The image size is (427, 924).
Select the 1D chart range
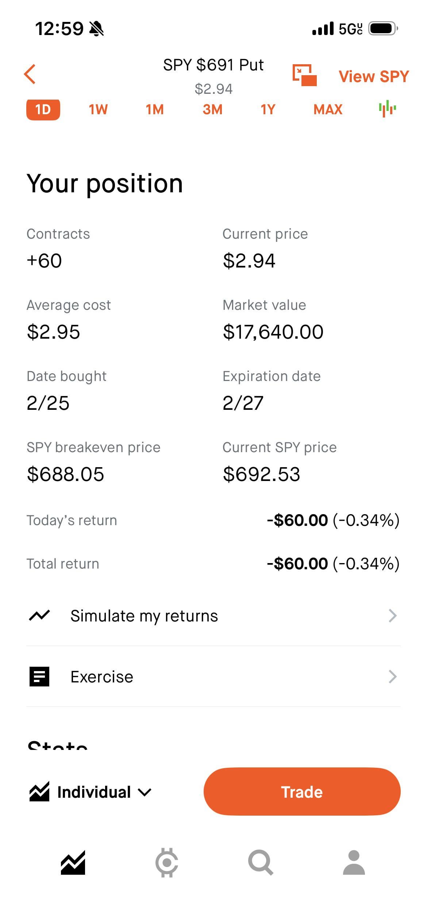(x=43, y=109)
